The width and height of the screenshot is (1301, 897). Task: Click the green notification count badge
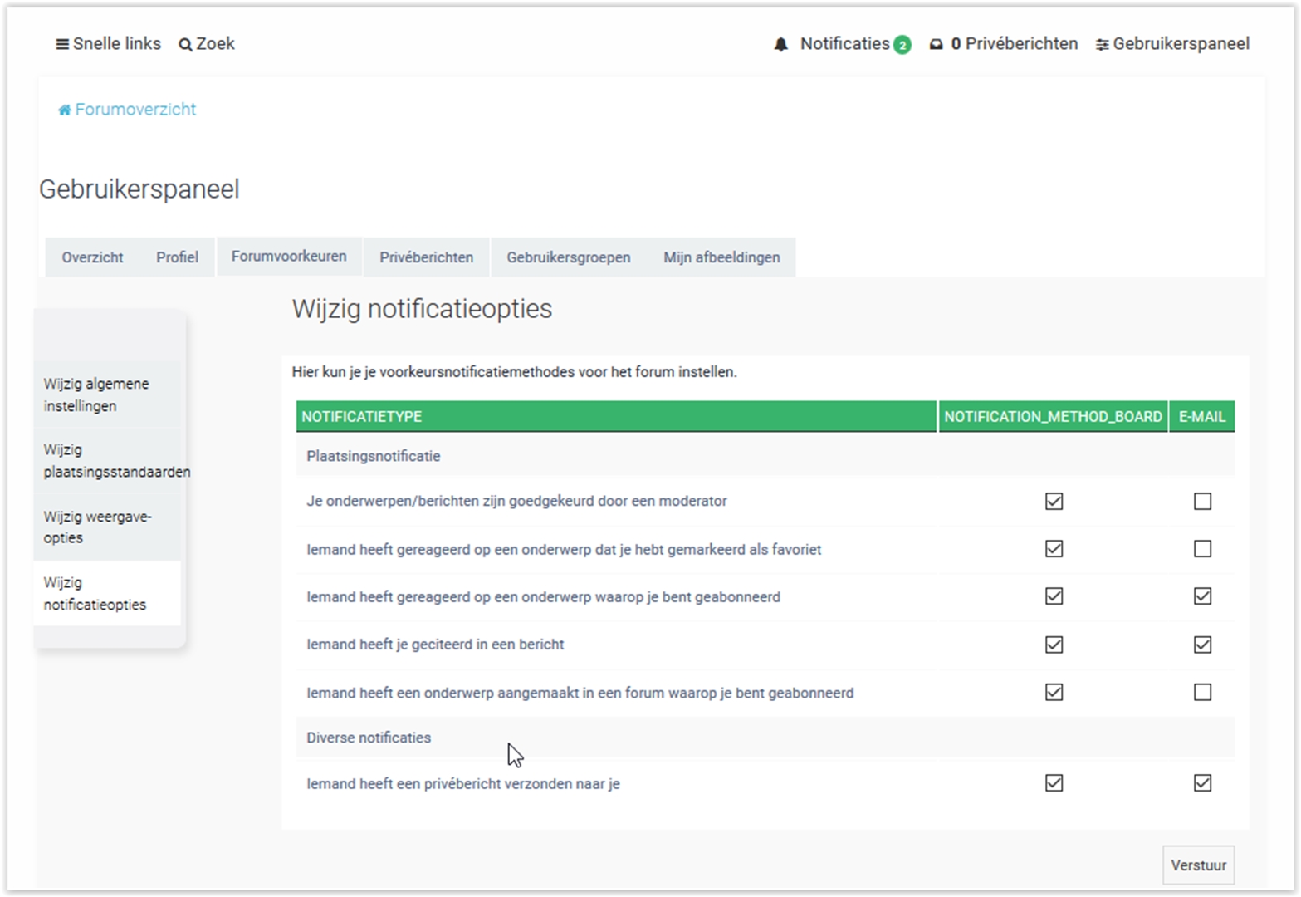[x=902, y=45]
